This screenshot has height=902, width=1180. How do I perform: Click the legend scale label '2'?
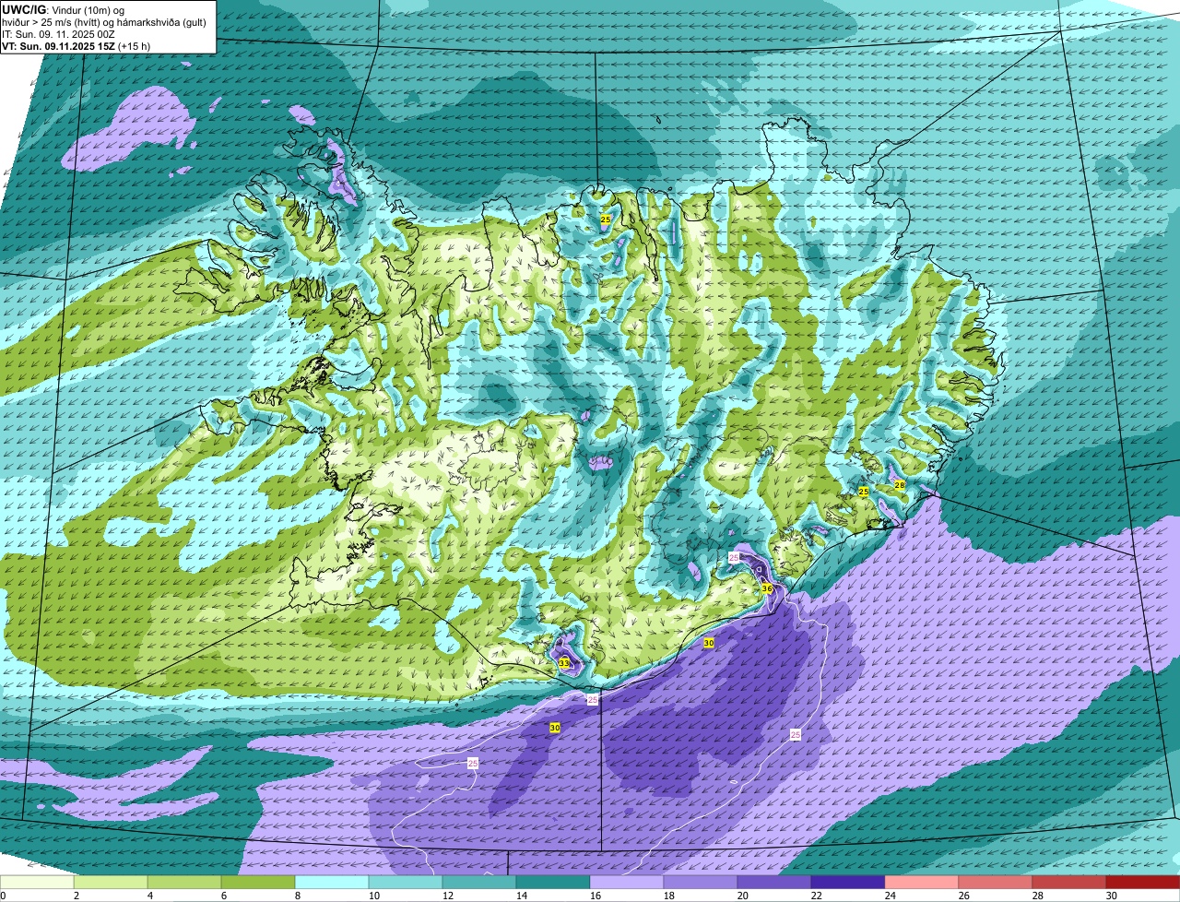tap(76, 896)
